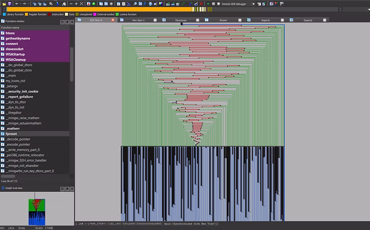Click the Graph overview thumbnail
Image resolution: width=370 pixels, height=230 pixels.
(37, 211)
